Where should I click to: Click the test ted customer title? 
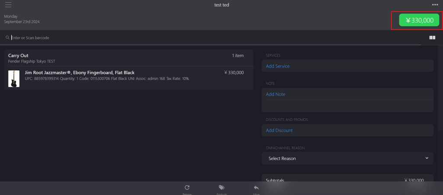pyautogui.click(x=221, y=5)
